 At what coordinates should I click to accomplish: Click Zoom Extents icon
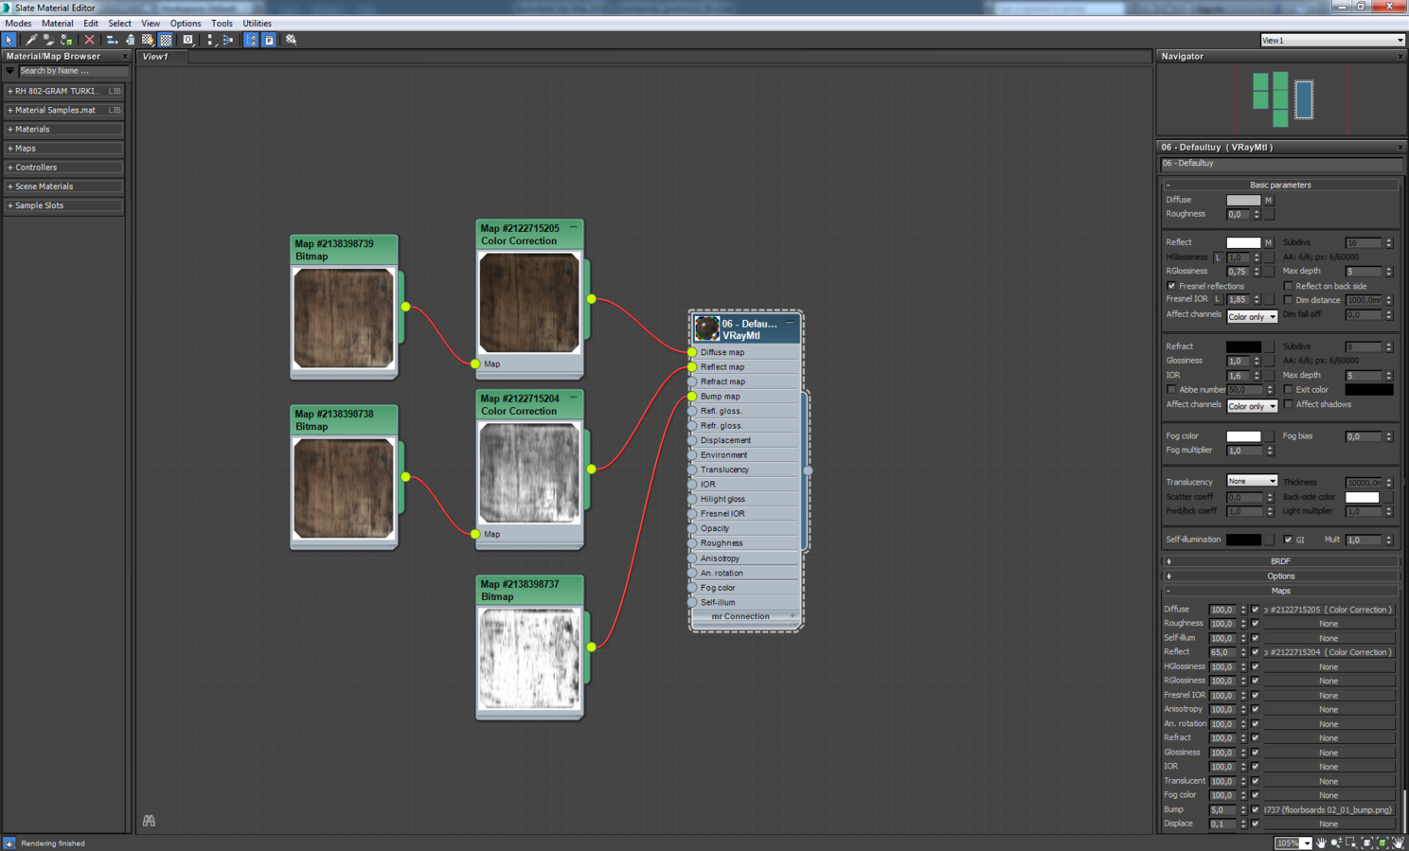[1366, 842]
